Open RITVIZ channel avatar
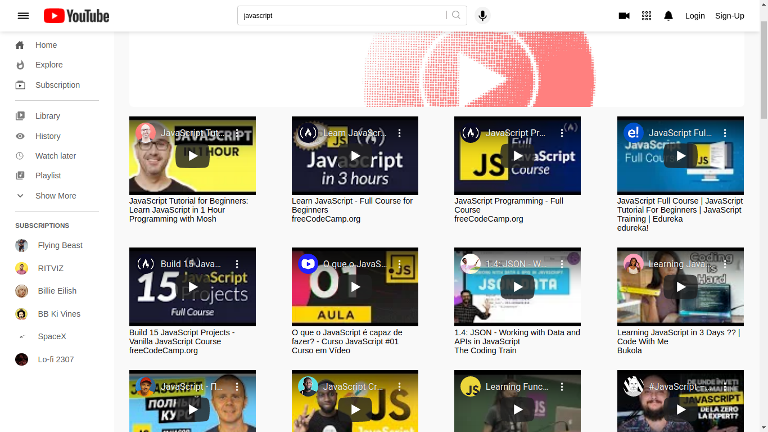Screen dimensions: 768x432 pos(22,268)
